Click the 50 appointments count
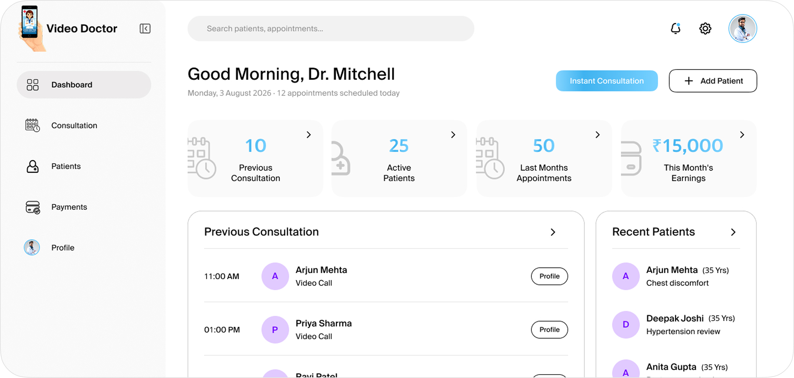Screen dimensions: 794x378 click(544, 146)
